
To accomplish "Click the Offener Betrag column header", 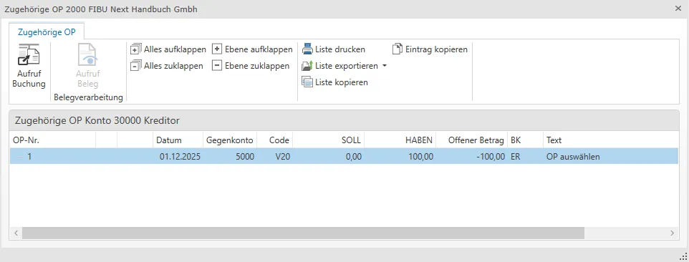I will (471, 140).
